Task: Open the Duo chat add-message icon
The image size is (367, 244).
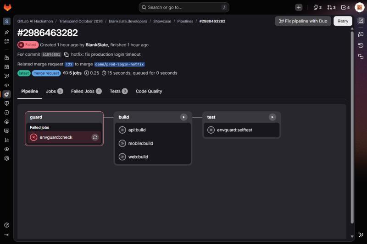Action: point(361,34)
